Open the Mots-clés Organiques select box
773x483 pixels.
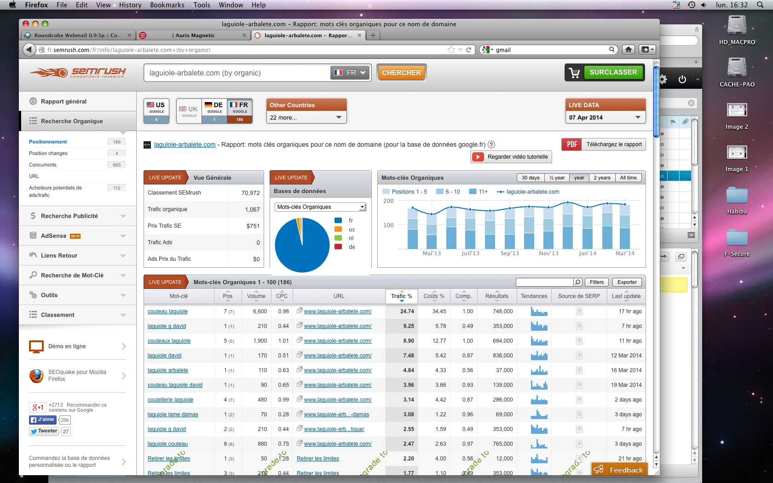320,207
